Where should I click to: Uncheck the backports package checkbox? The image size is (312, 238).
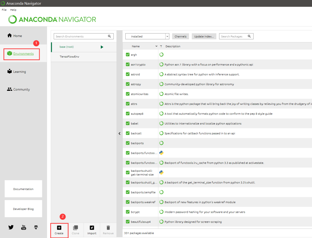[128, 143]
